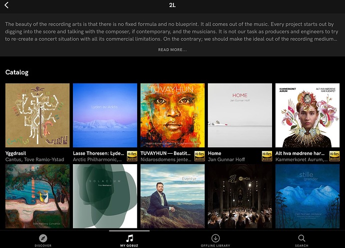
Task: Click Lasse Thoresen: Lyde... album title
Action: (98, 153)
